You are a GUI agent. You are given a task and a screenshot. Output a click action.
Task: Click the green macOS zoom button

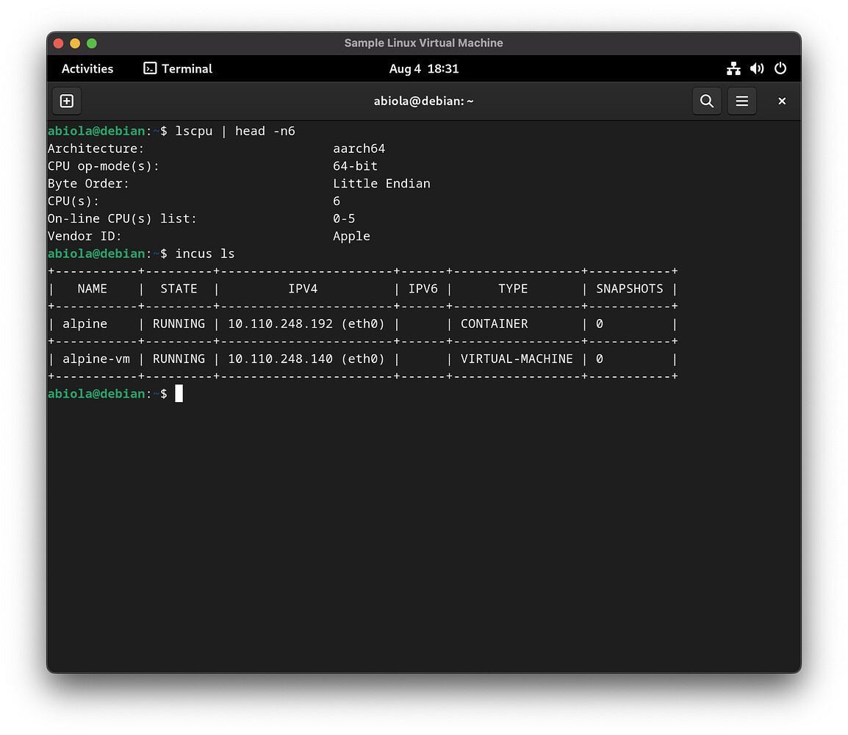tap(92, 43)
